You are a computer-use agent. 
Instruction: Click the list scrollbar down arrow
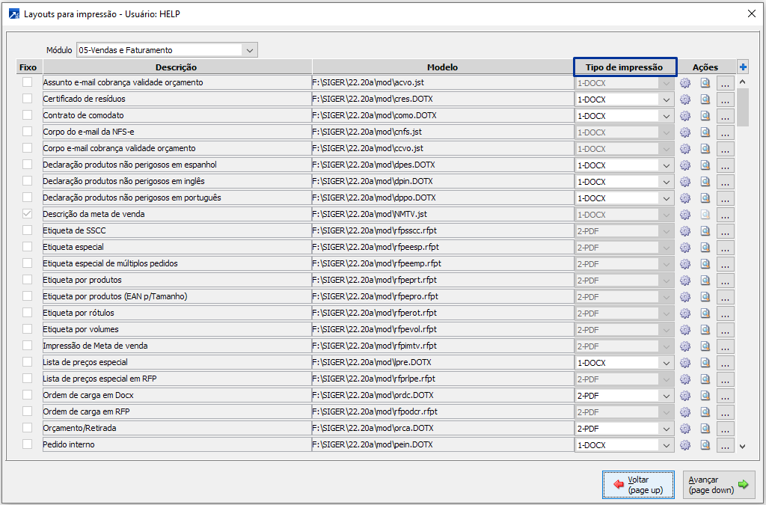(x=743, y=446)
